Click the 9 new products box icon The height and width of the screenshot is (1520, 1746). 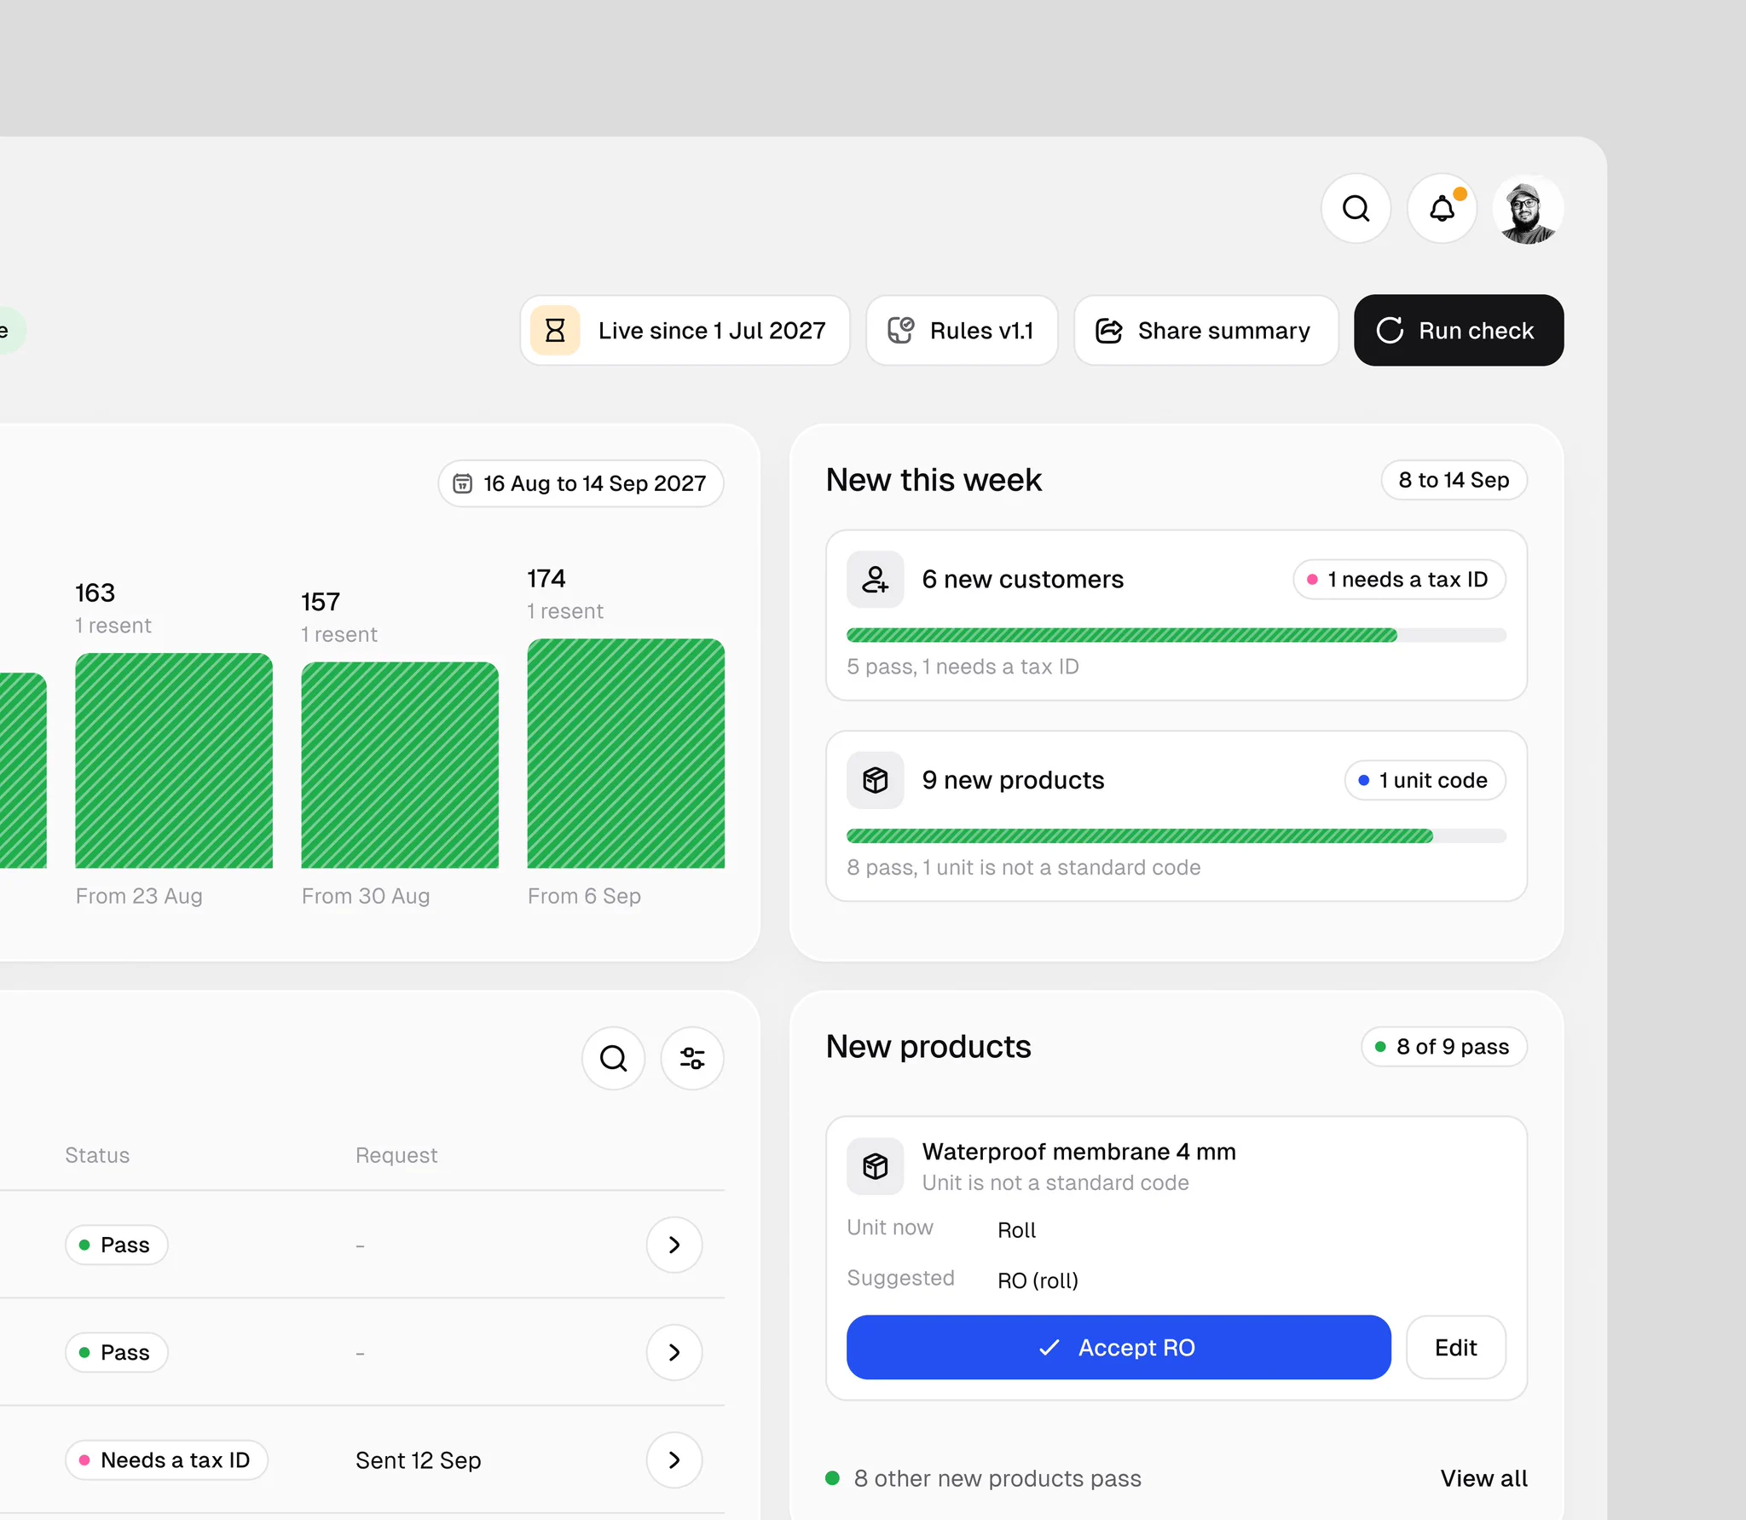pyautogui.click(x=875, y=780)
